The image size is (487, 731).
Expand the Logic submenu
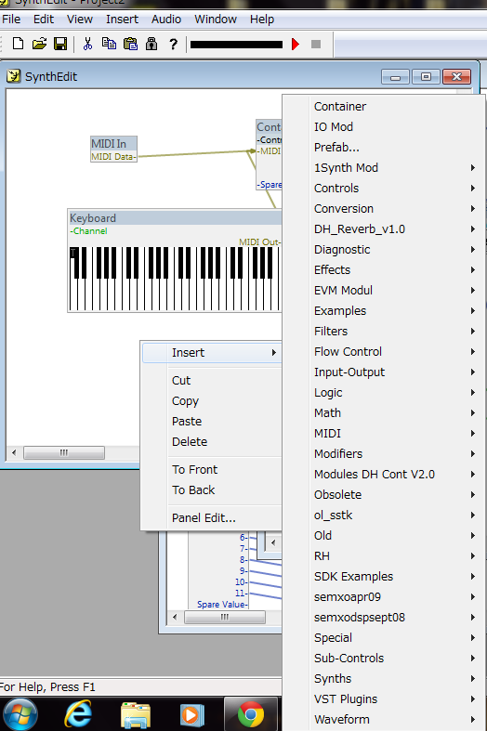click(x=384, y=393)
